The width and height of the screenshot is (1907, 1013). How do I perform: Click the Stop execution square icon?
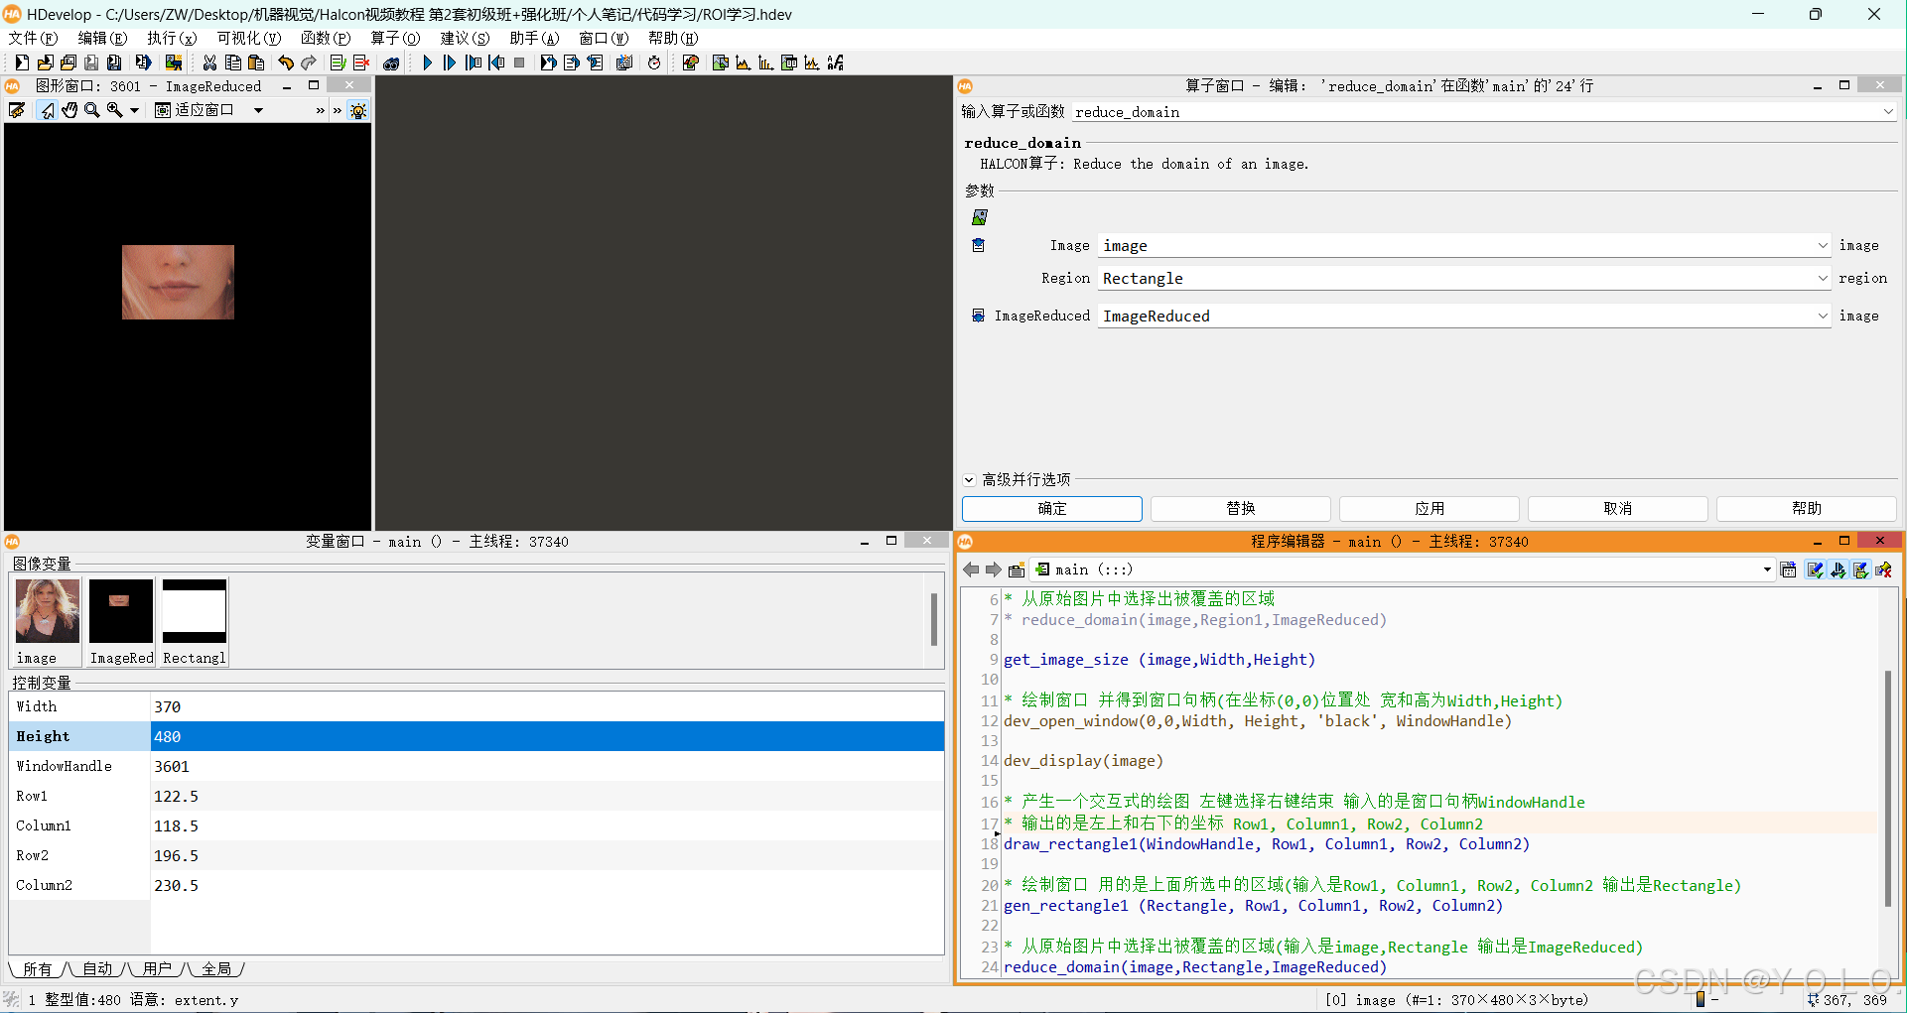point(519,63)
